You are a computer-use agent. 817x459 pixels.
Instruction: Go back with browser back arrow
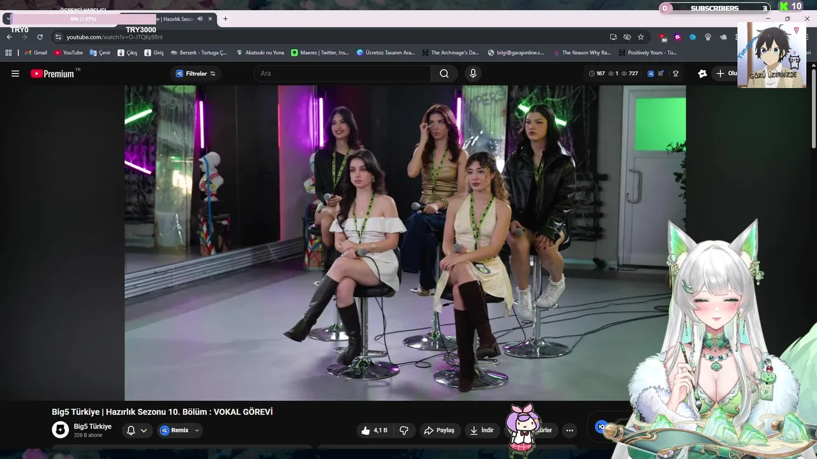click(x=10, y=37)
